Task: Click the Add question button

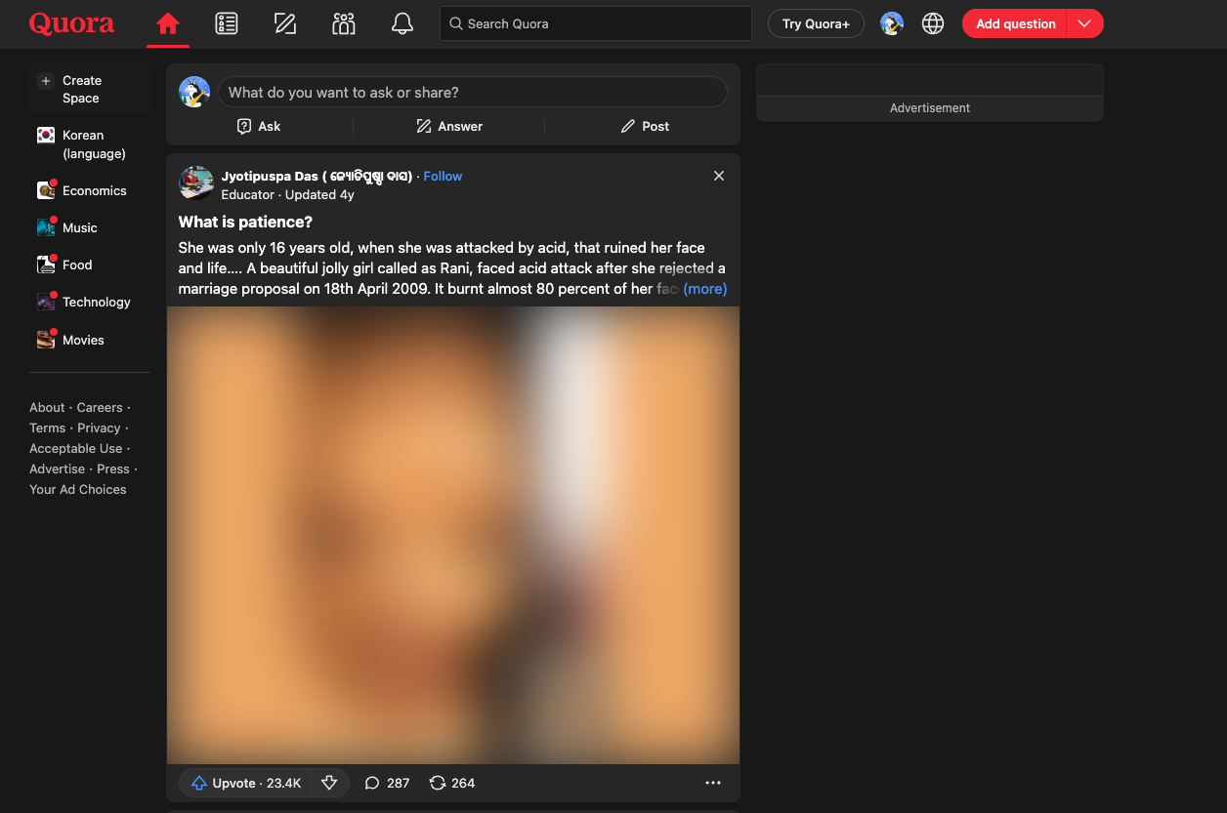Action: pos(1015,23)
